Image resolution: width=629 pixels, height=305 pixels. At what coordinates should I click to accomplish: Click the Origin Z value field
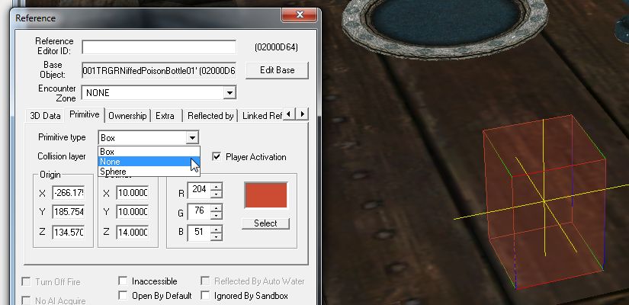68,232
